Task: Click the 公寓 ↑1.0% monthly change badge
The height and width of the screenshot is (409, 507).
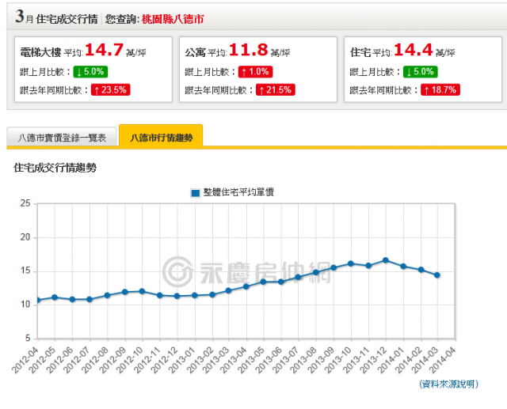Action: pos(255,72)
